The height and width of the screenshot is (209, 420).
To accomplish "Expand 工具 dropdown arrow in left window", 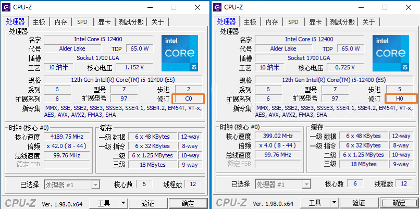I will 123,203.
